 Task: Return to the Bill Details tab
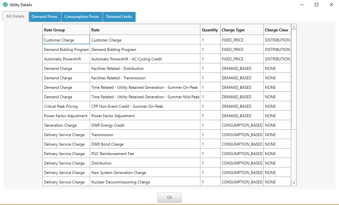click(15, 16)
